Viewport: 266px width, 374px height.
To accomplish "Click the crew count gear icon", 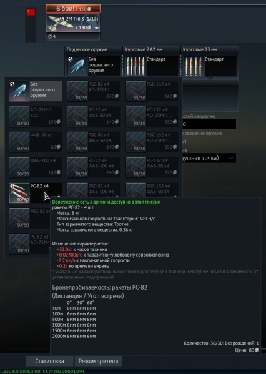I will pos(50,37).
